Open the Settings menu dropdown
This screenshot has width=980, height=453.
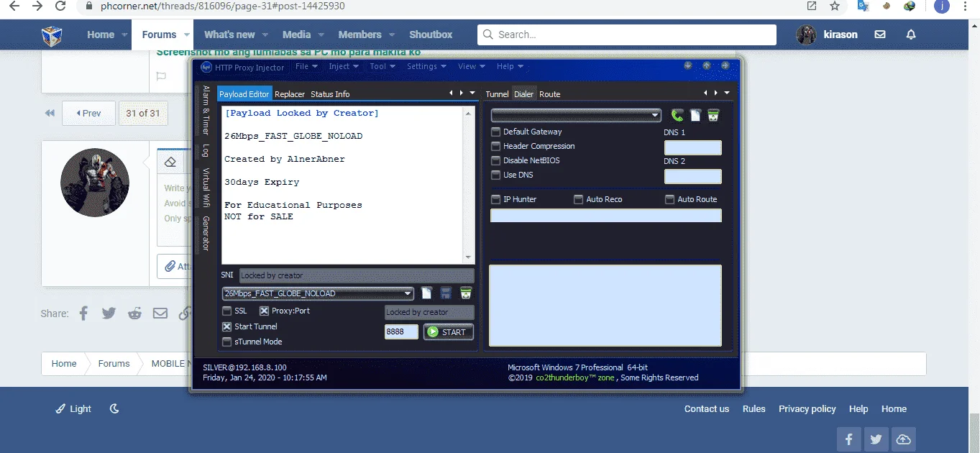(x=426, y=66)
